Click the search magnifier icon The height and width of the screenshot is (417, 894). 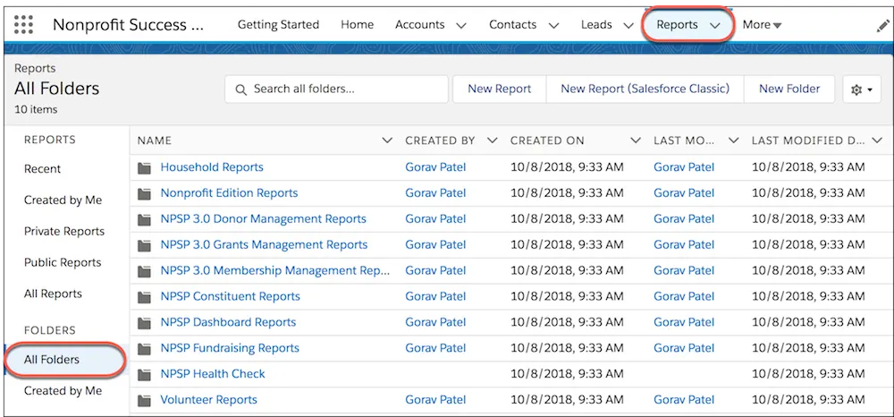coord(240,89)
